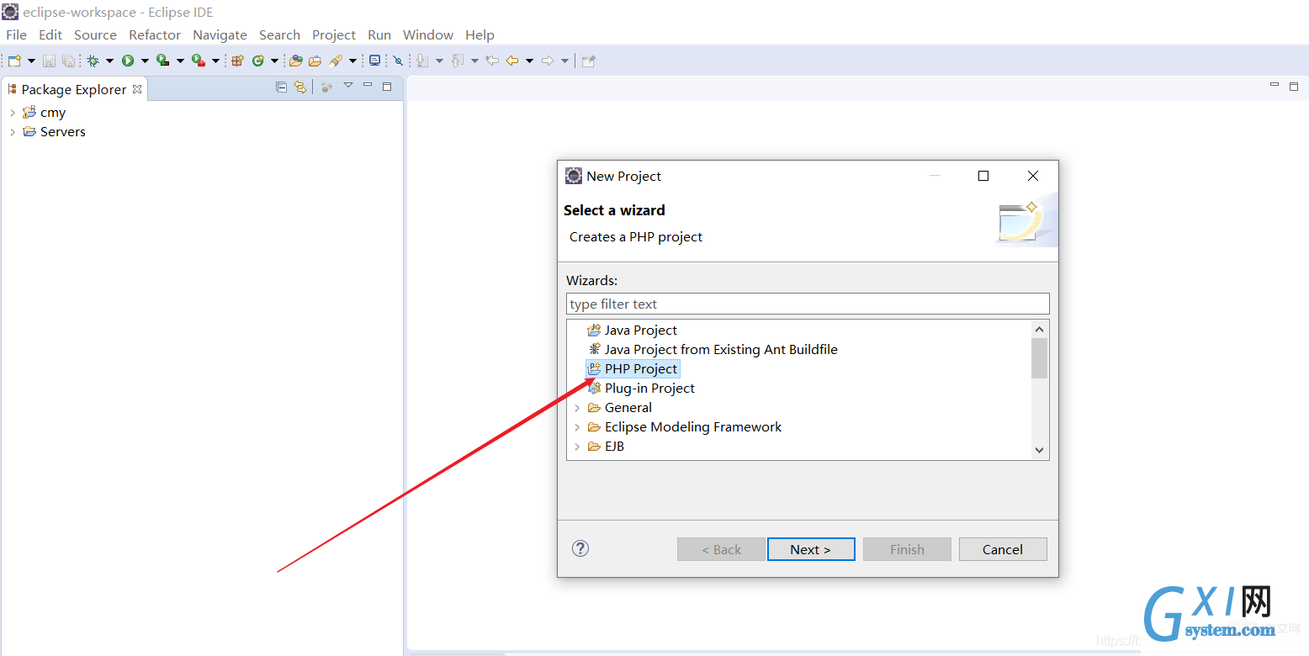Click the Open Task icon
1309x656 pixels.
tap(315, 61)
